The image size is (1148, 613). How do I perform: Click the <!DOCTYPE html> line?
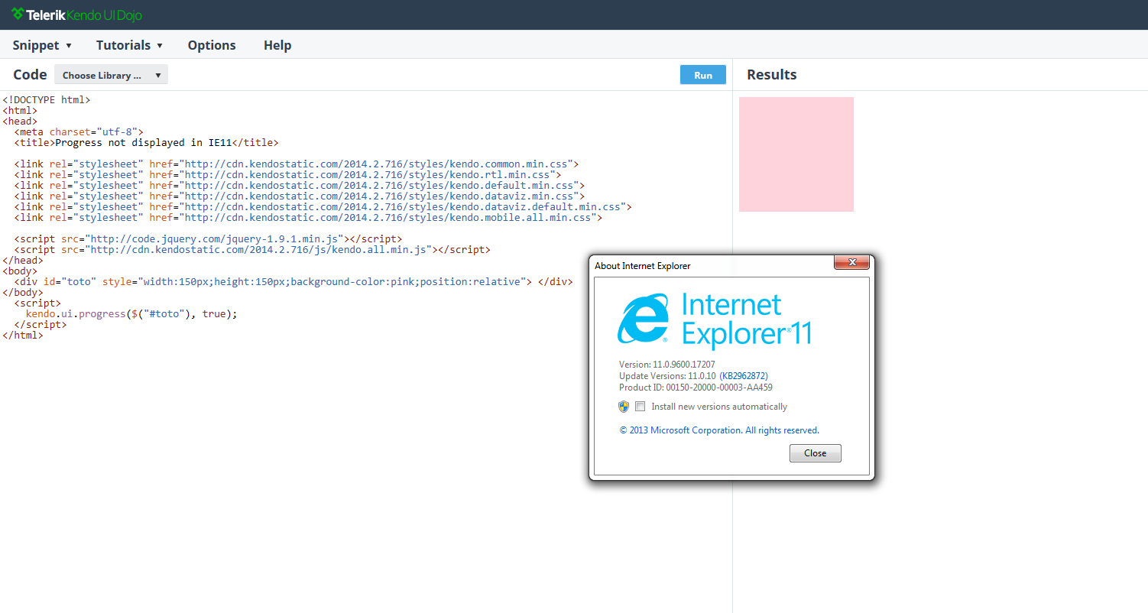(47, 100)
